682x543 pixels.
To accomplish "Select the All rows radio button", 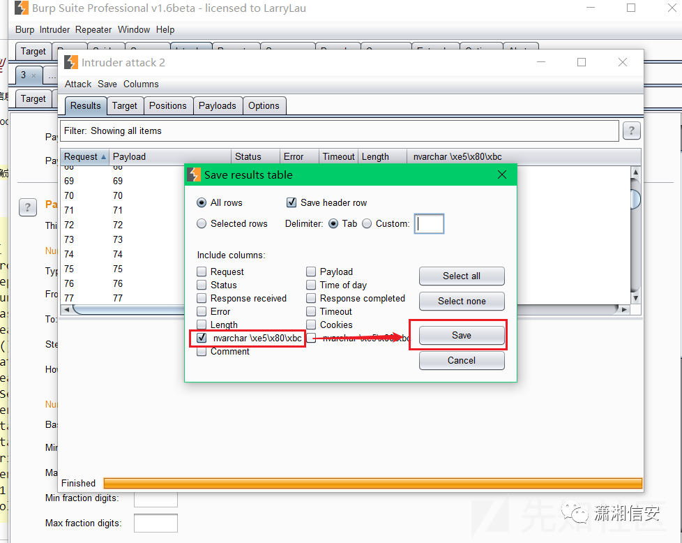I will click(202, 202).
